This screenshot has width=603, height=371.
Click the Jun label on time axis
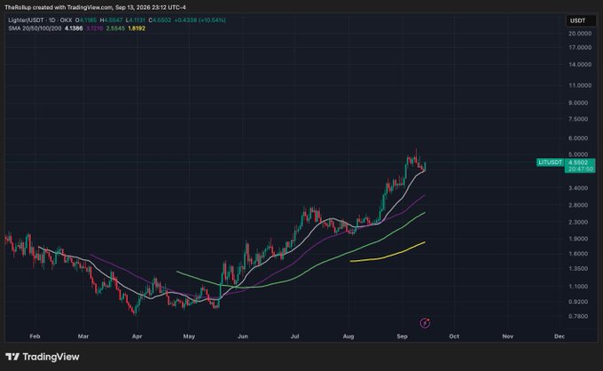click(243, 336)
